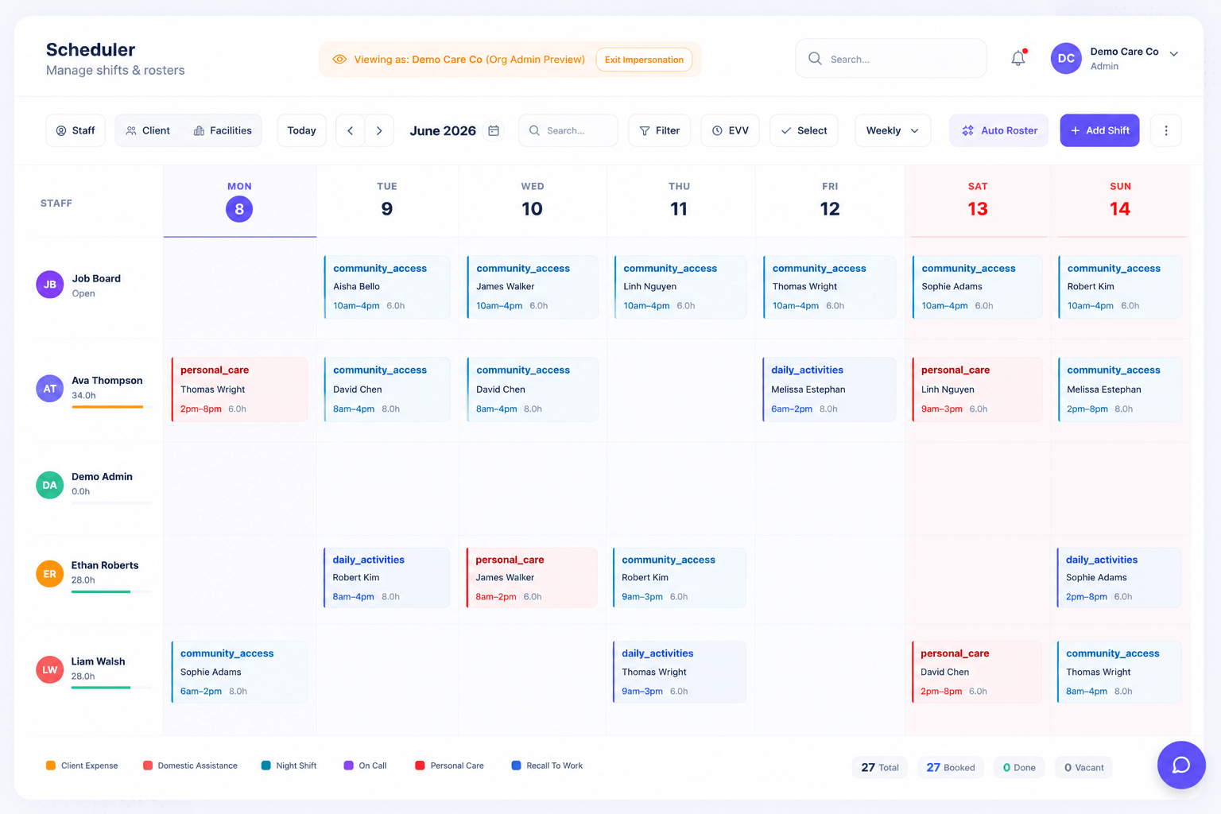Open Ethan Roberts' Thursday Robert Kim shift
Screen dimensions: 1221x814
pos(679,578)
